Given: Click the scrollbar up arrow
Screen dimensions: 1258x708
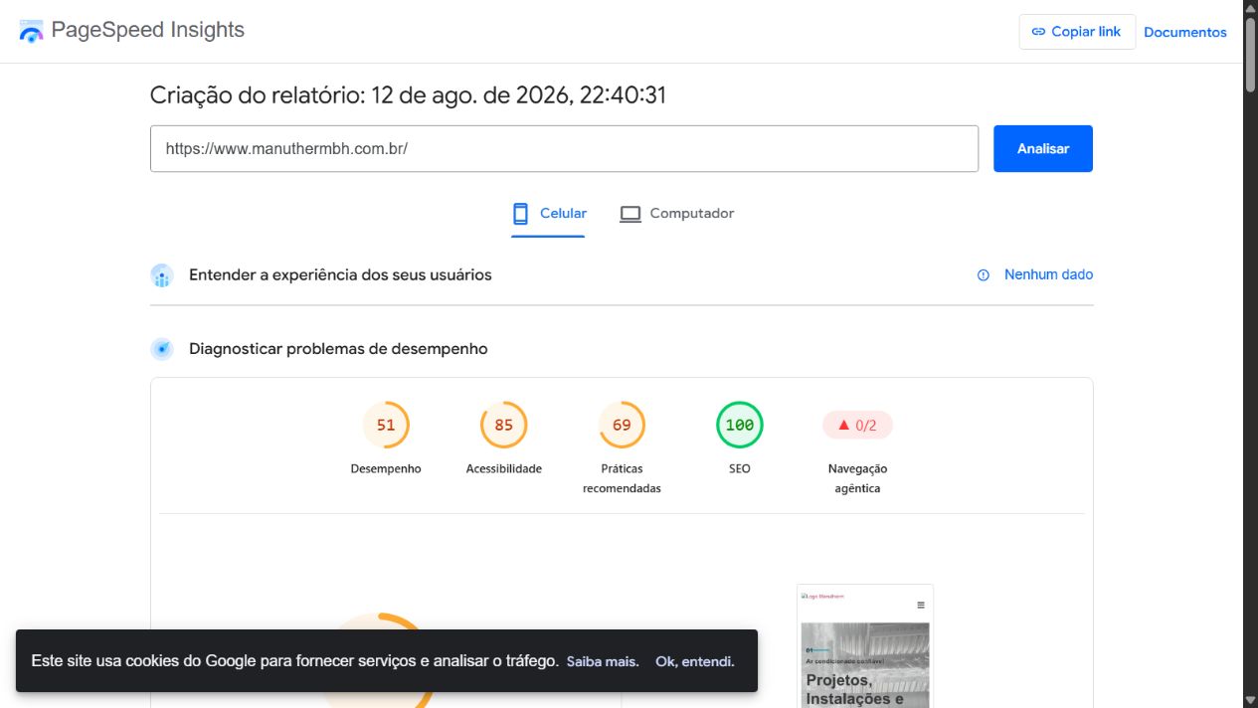Looking at the screenshot, I should tap(1250, 8).
